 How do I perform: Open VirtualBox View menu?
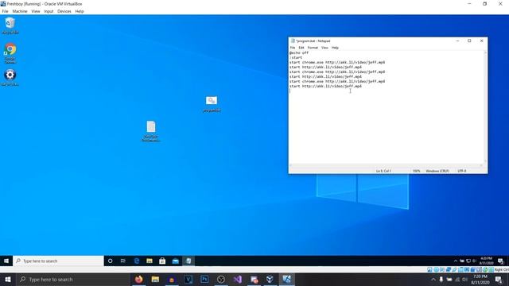35,11
